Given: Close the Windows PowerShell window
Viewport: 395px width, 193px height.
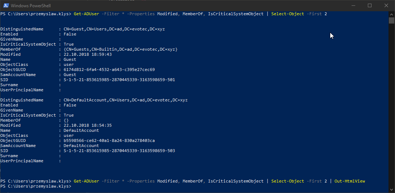Looking at the screenshot, I should (386, 5).
